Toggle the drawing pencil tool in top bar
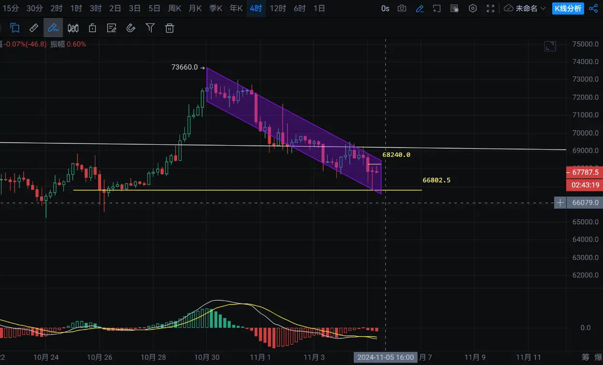Viewport: 603px width, 365px height. point(420,8)
